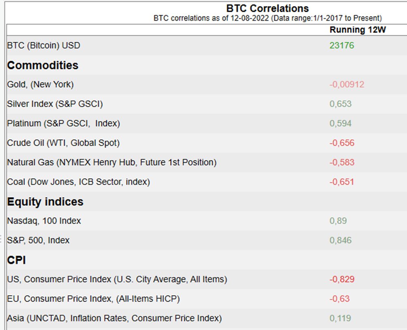This screenshot has width=407, height=330.
Task: Click the Crude Oil value -0,656
Action: pyautogui.click(x=342, y=143)
